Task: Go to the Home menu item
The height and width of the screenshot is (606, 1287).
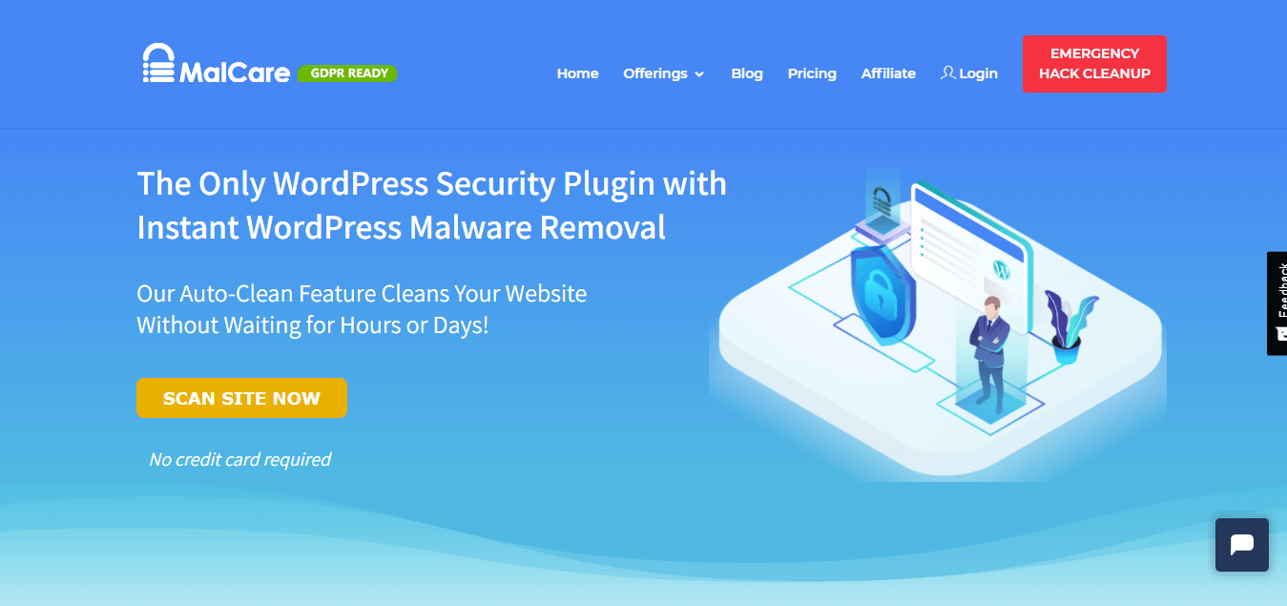Action: click(x=577, y=73)
